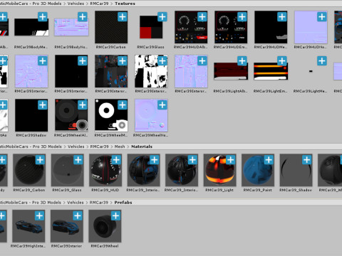Click the 'RMCar39Shadow' texture label
The image size is (342, 256).
[31, 135]
